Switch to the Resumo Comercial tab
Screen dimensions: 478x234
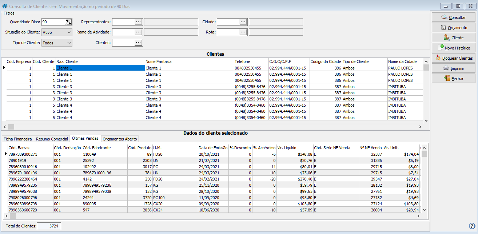[x=52, y=139]
